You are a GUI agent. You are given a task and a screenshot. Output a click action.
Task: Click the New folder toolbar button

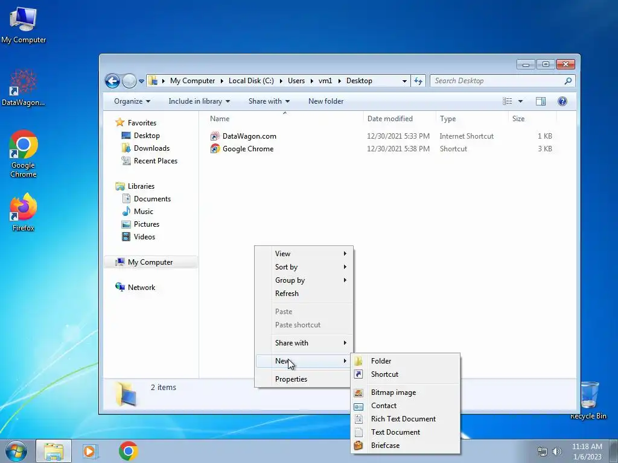(325, 101)
